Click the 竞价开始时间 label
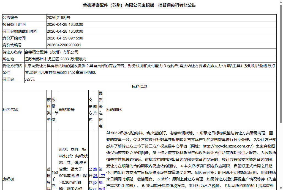 (x=14, y=38)
